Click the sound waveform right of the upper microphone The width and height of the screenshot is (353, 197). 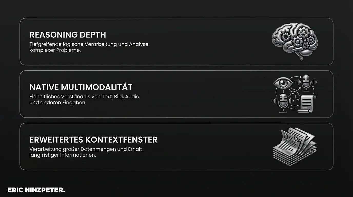pos(314,82)
